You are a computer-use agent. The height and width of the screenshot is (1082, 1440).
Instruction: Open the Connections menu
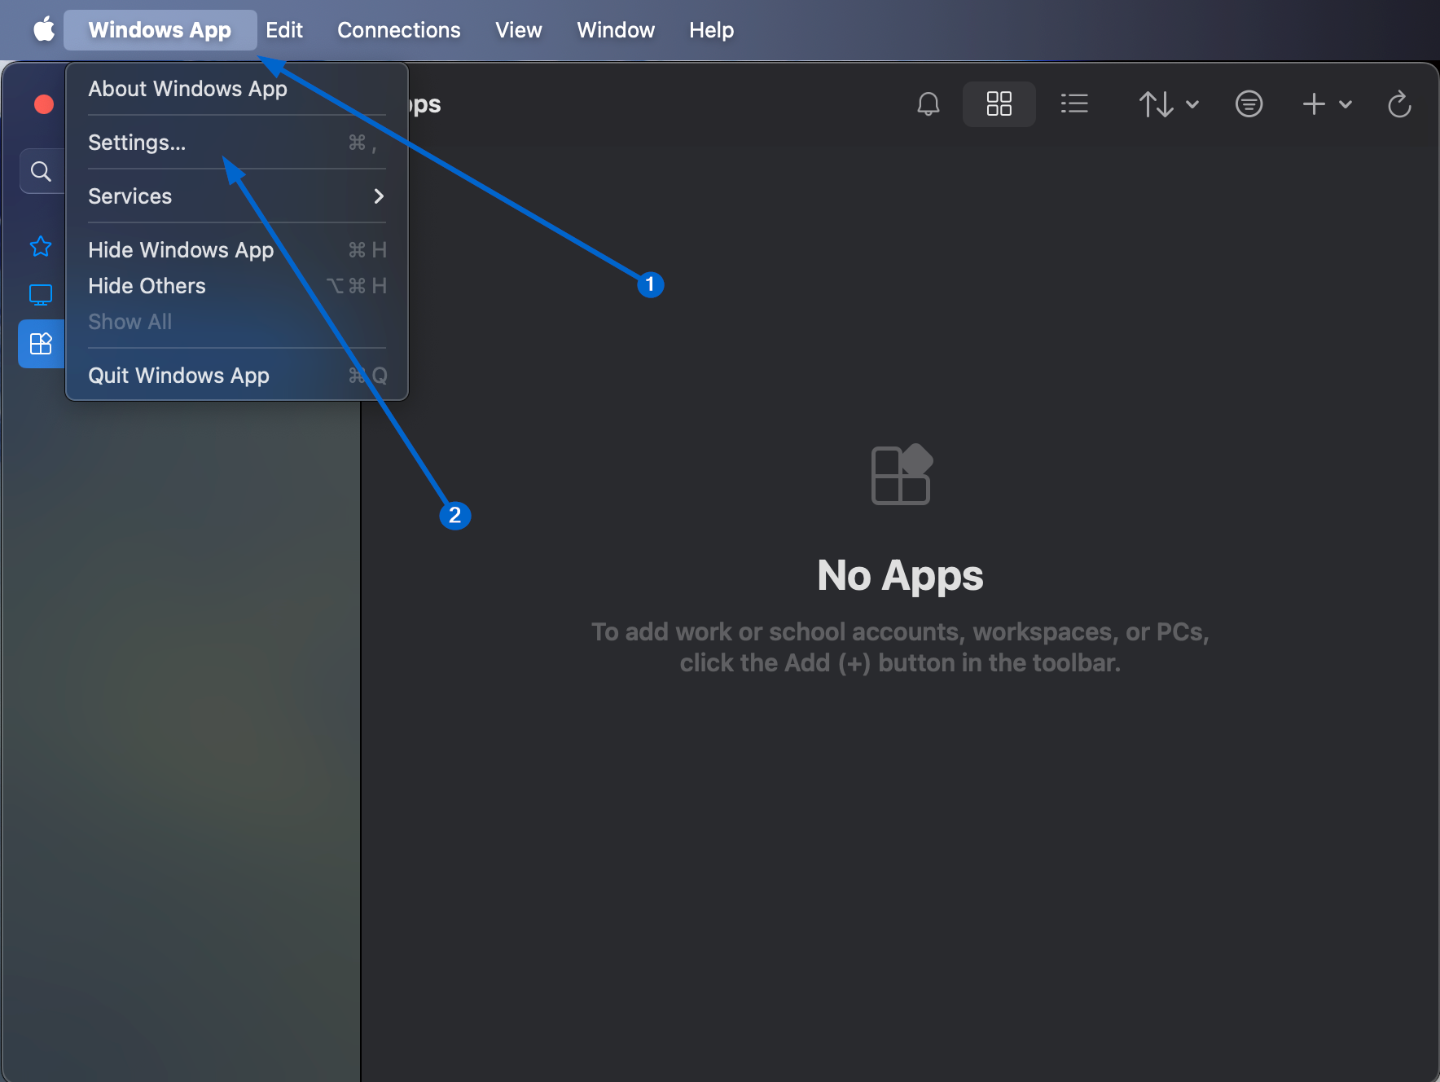[399, 30]
